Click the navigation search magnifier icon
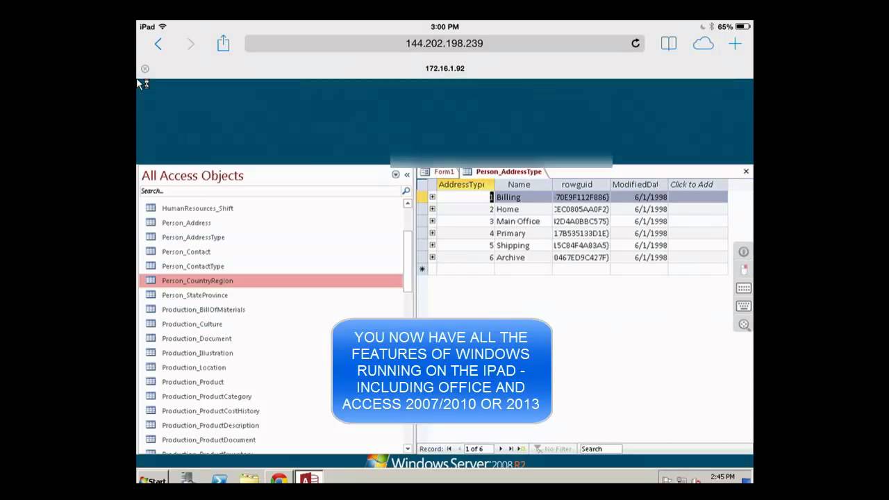This screenshot has height=500, width=889. (406, 191)
